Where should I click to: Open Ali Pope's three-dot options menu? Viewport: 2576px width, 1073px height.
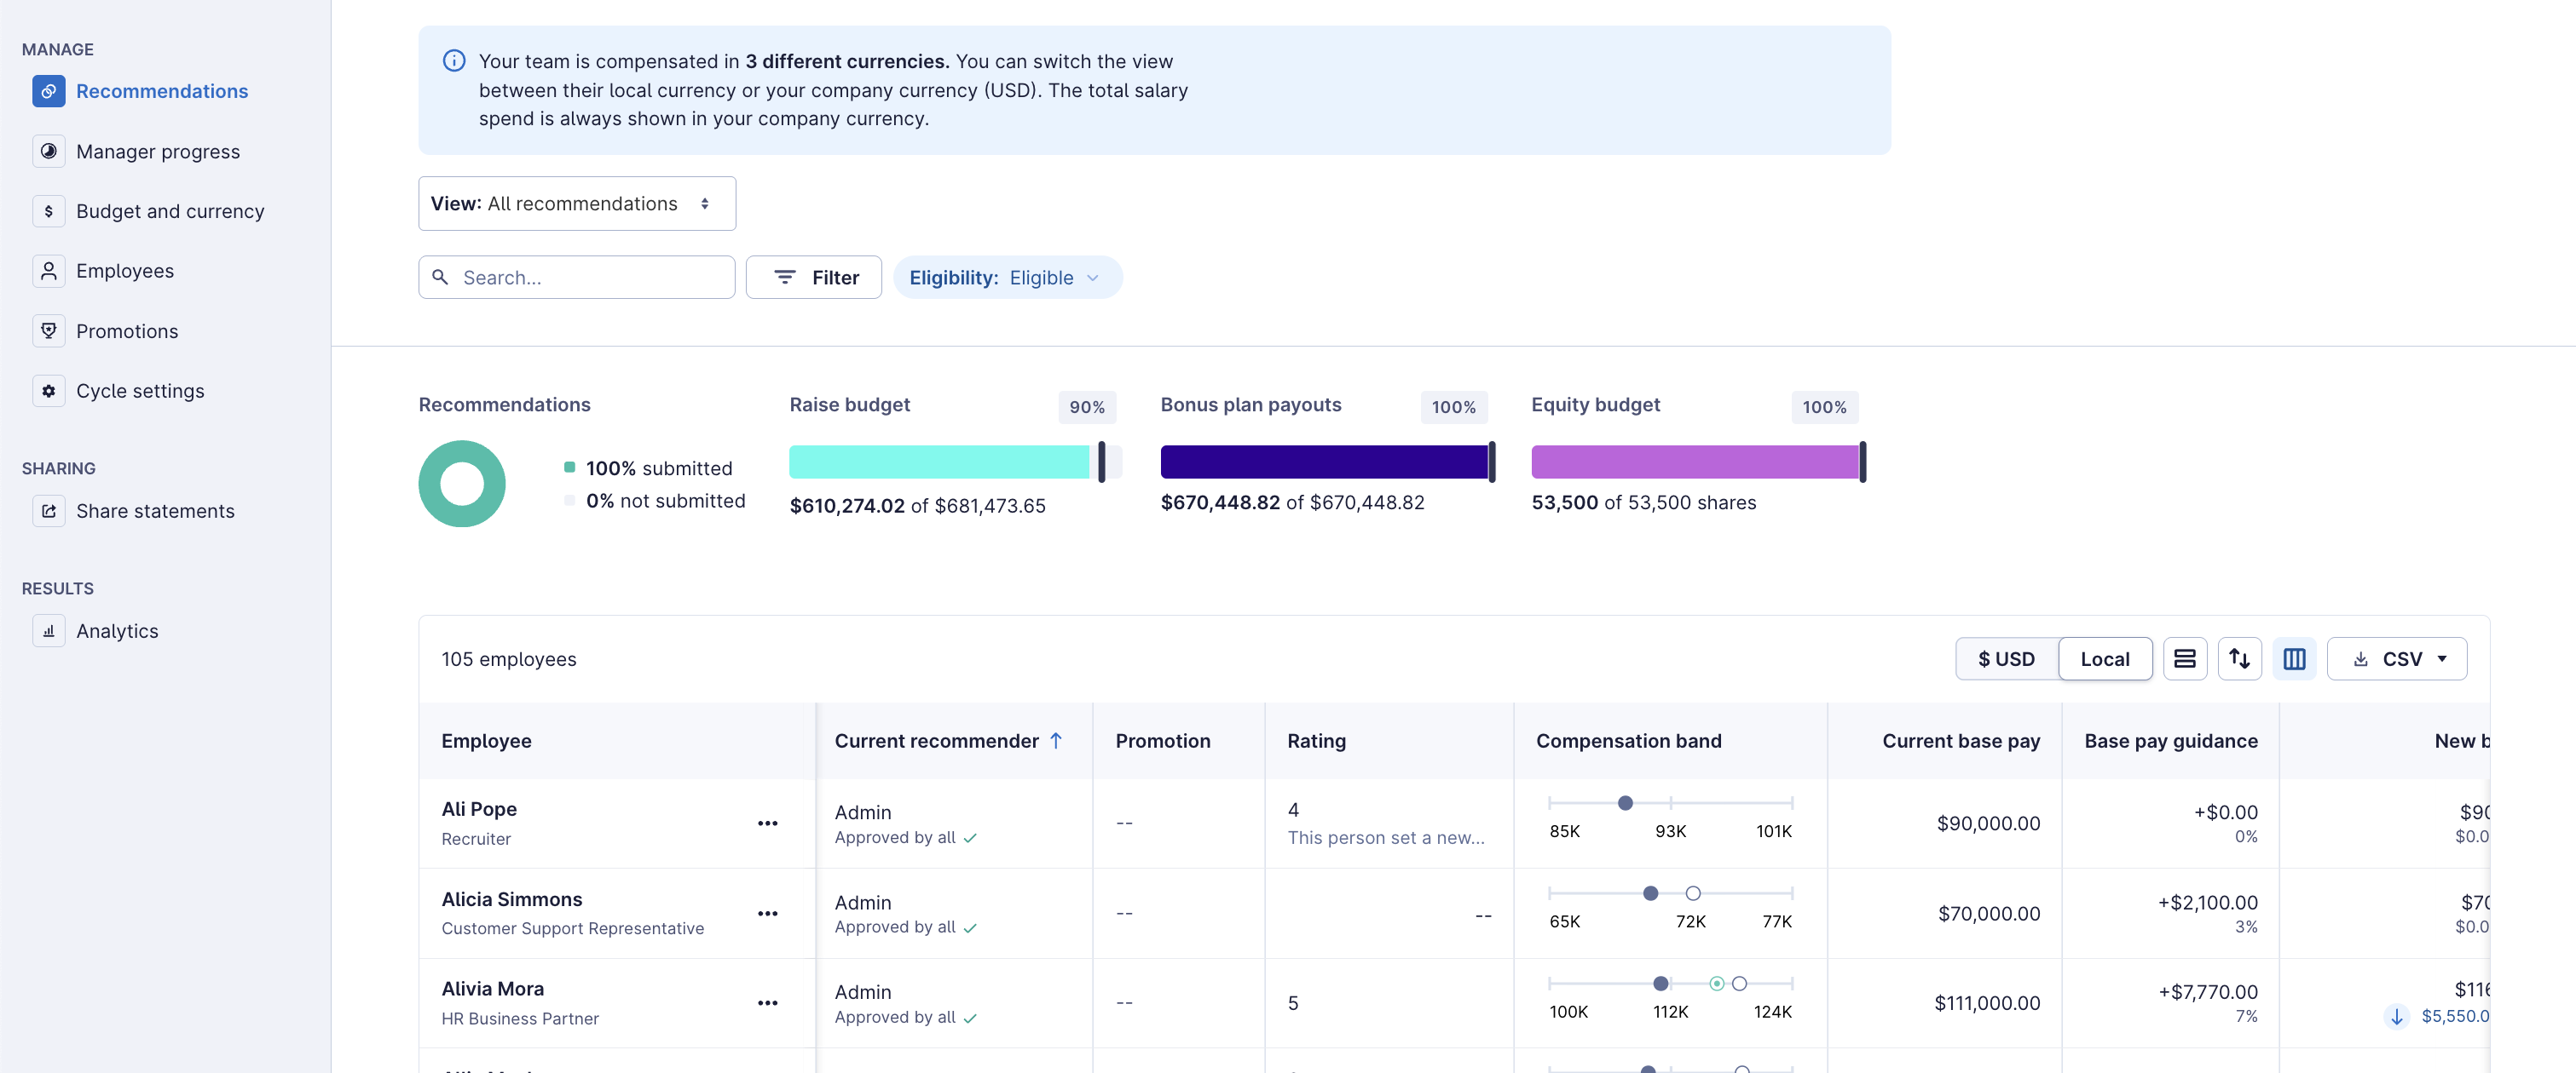767,823
